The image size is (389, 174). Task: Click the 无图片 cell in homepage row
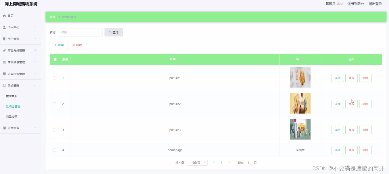(300, 150)
